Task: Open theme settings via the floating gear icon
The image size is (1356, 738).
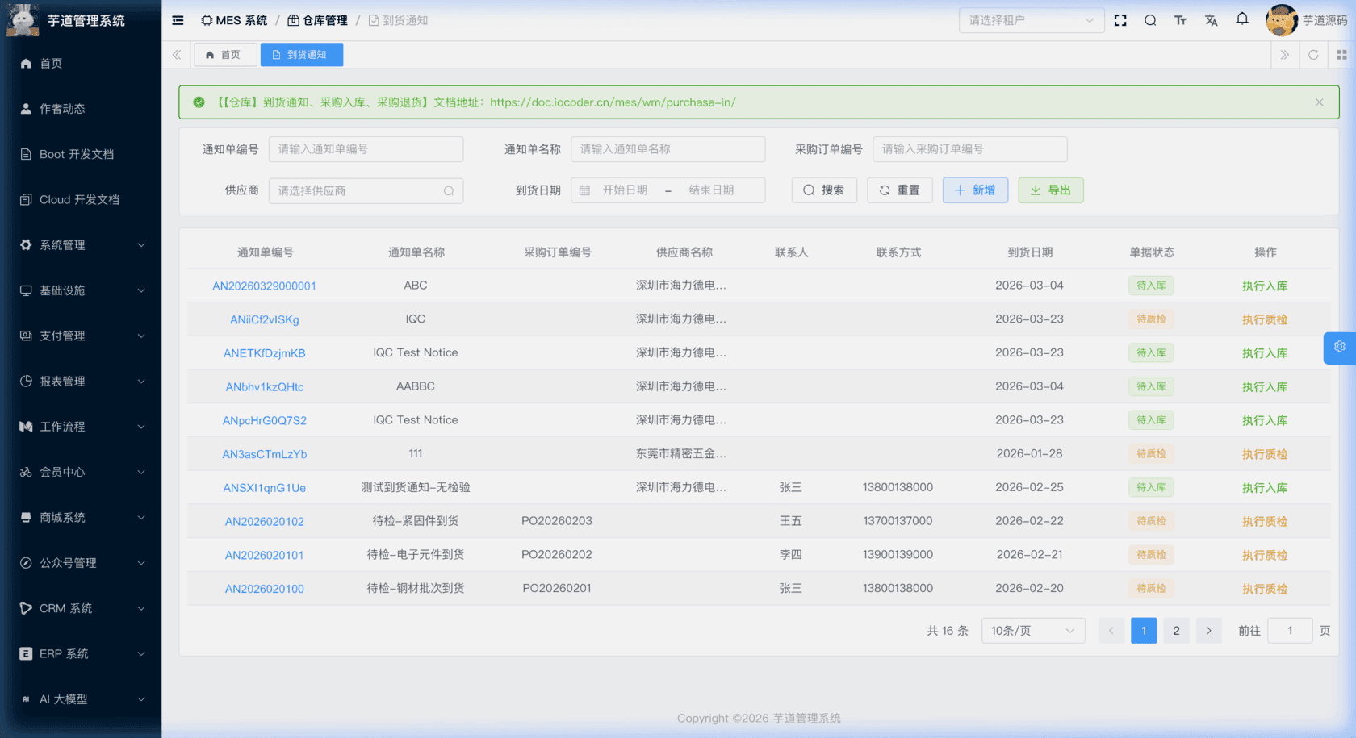Action: 1339,348
